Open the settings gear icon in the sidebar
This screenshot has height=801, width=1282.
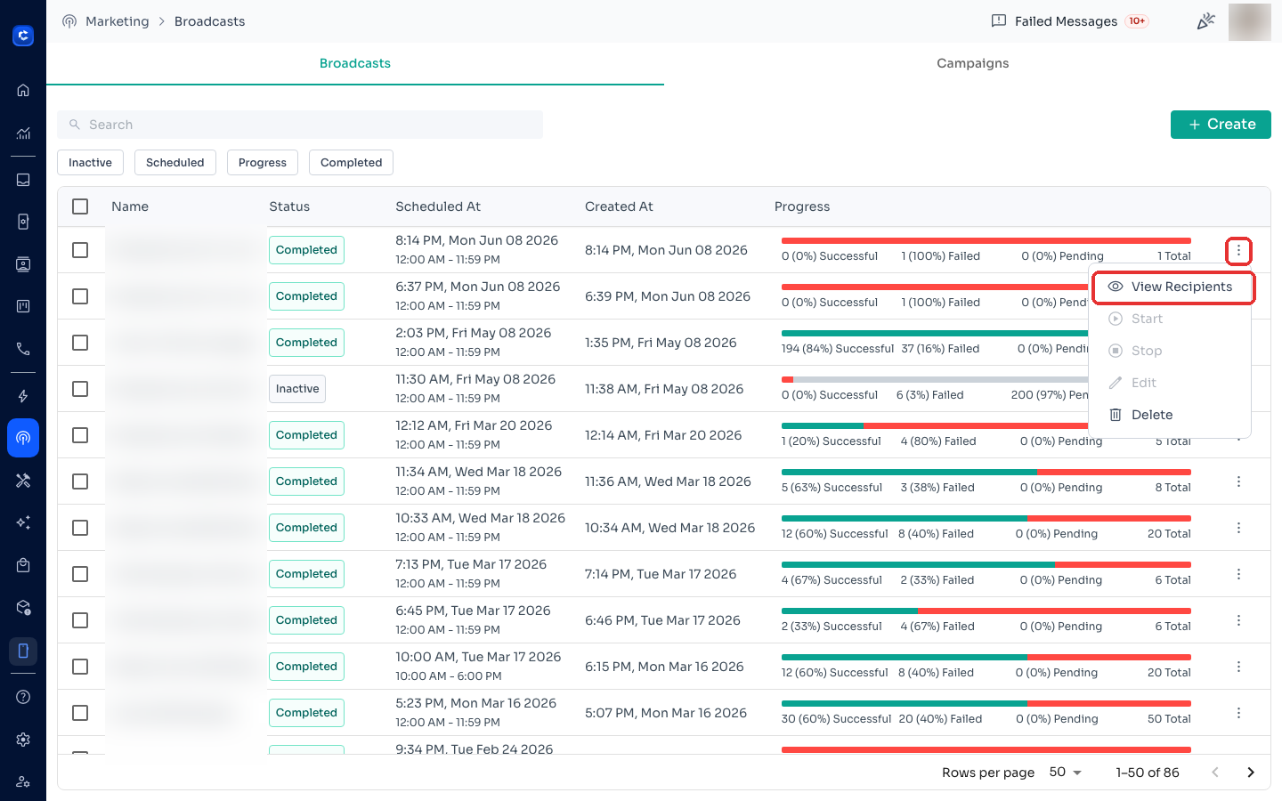point(23,740)
